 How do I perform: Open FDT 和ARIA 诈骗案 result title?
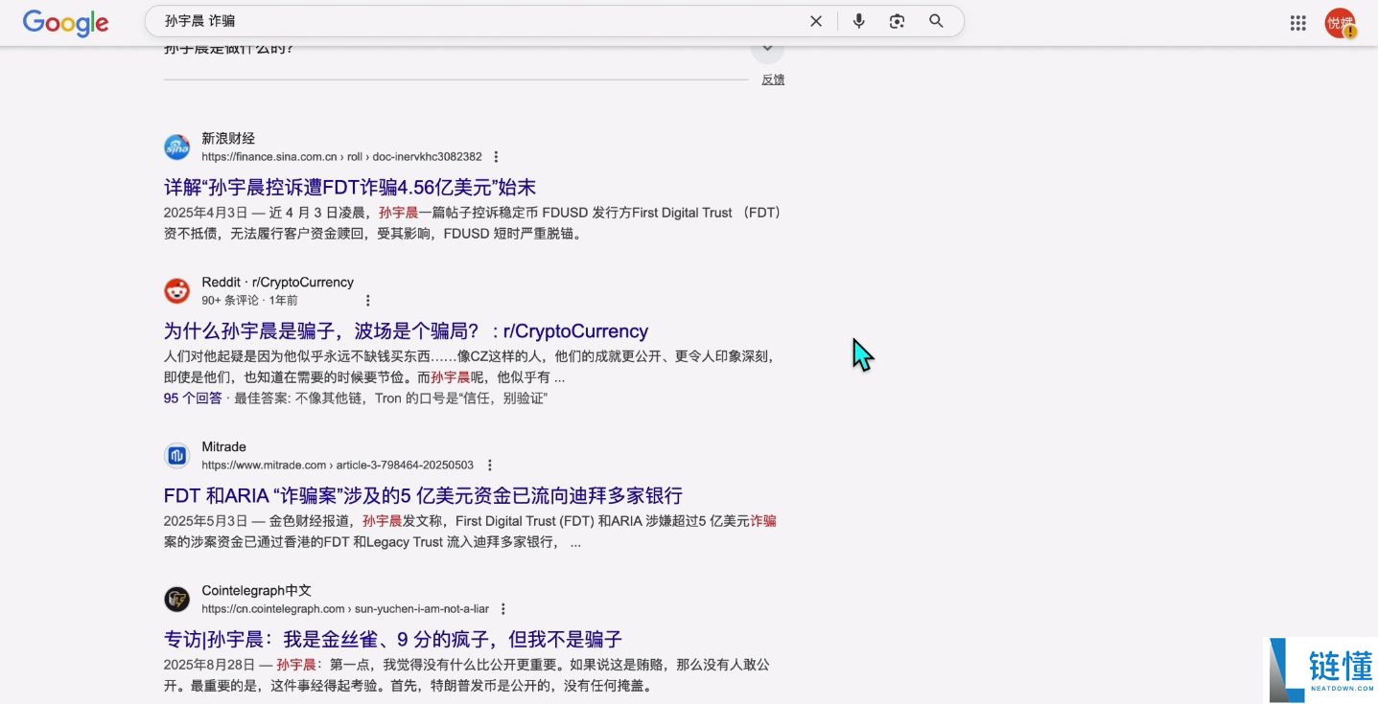(x=423, y=495)
